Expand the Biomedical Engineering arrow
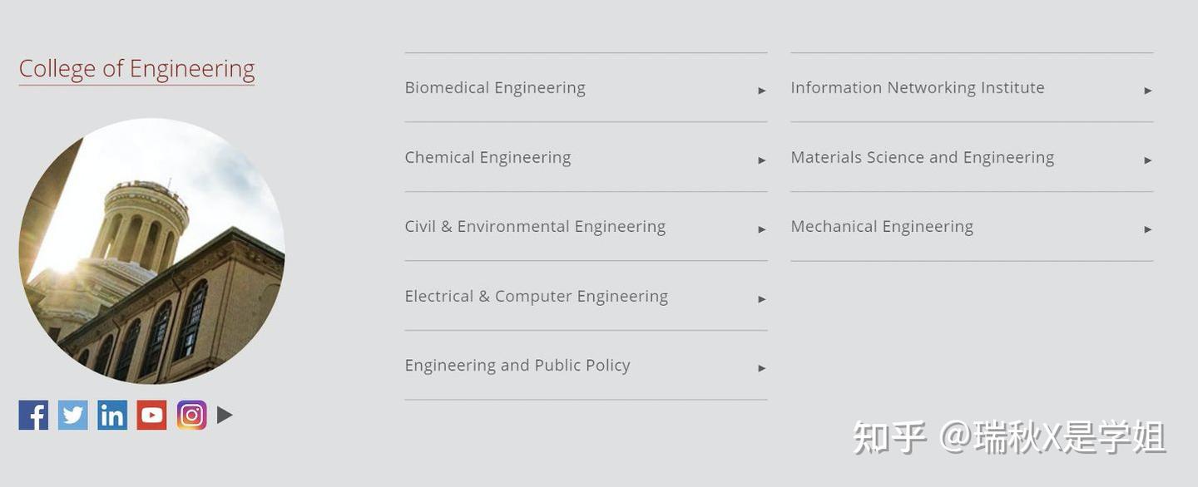This screenshot has height=487, width=1198. pos(761,91)
